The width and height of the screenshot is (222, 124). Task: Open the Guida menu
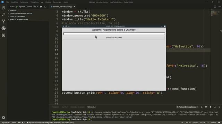pos(66,2)
